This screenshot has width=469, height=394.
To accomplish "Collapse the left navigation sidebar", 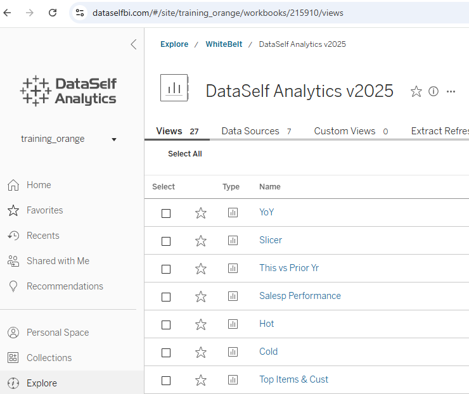I will pos(134,44).
